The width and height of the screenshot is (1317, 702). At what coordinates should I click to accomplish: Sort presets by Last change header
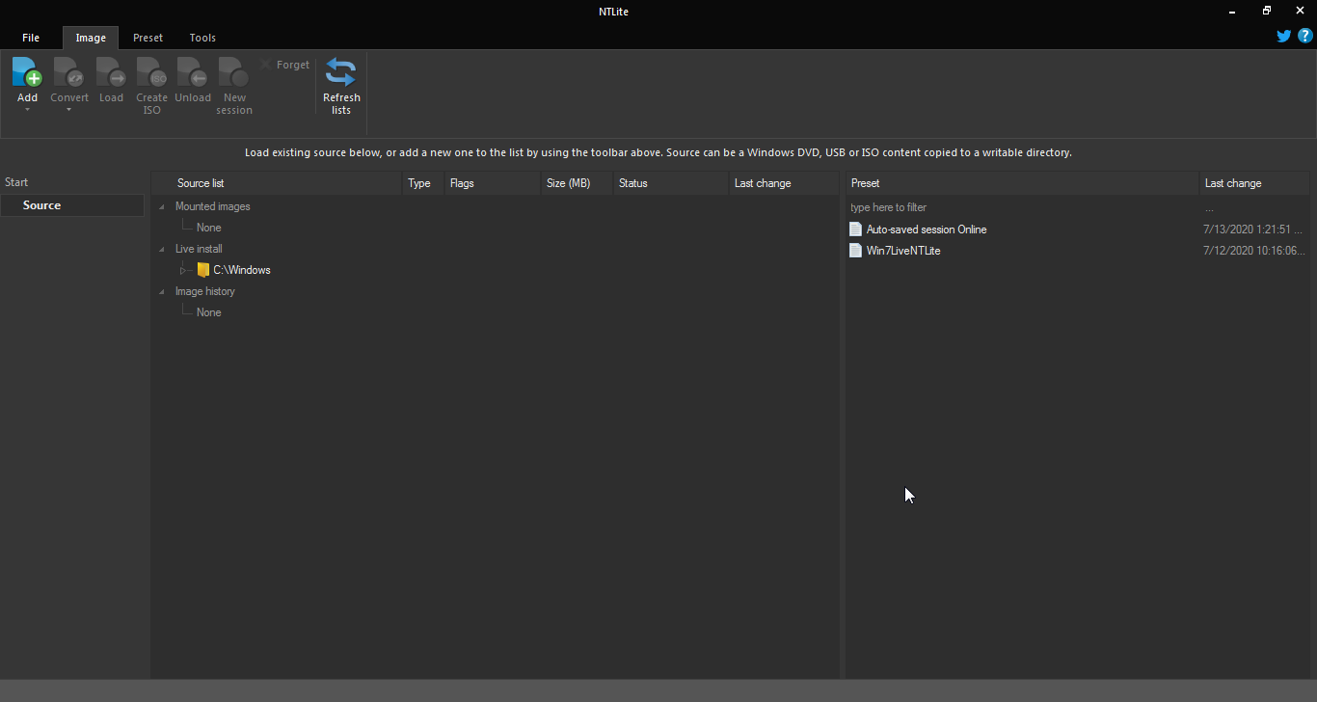pyautogui.click(x=1254, y=183)
